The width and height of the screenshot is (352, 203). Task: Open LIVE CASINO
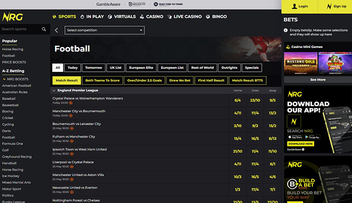pyautogui.click(x=184, y=17)
